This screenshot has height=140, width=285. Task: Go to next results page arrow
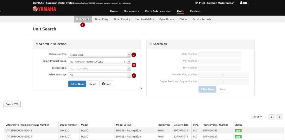pyautogui.click(x=280, y=117)
